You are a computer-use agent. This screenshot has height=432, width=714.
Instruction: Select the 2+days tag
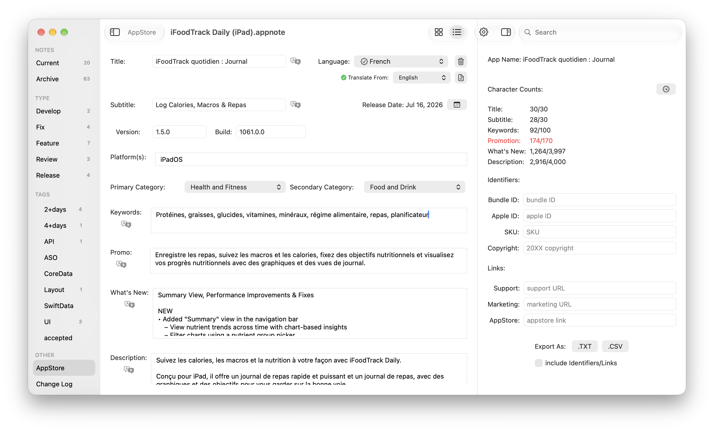(x=64, y=209)
